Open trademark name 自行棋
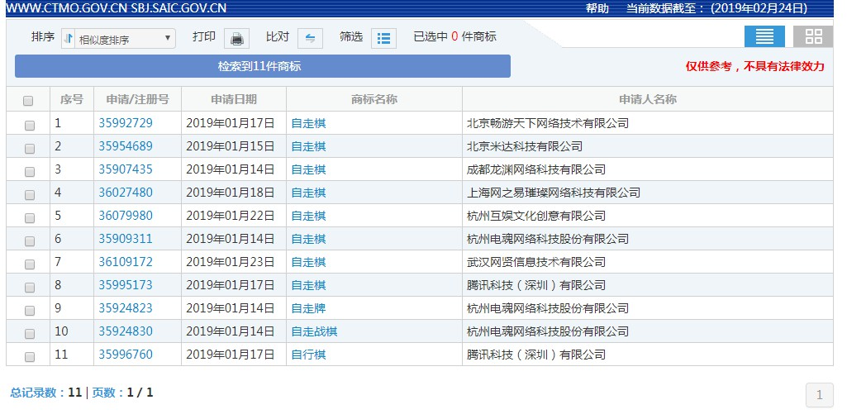Screen dimensions: 847x419 pyautogui.click(x=308, y=355)
